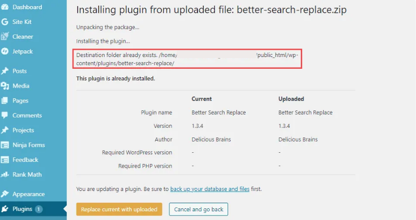Viewport: 416px width, 220px height.
Task: Click the Ninja Forms icon
Action: click(5, 145)
